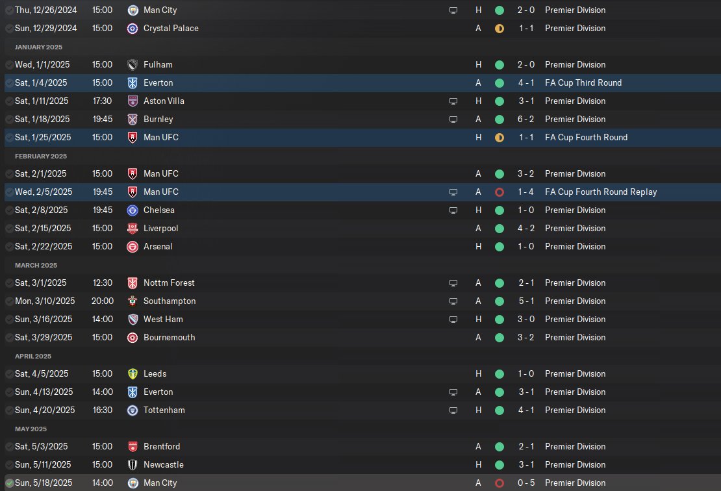Click the Liverpool club badge
The image size is (721, 491).
click(133, 229)
